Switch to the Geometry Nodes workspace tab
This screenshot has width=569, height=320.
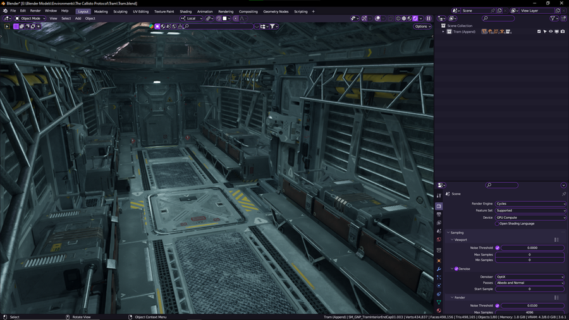[276, 11]
